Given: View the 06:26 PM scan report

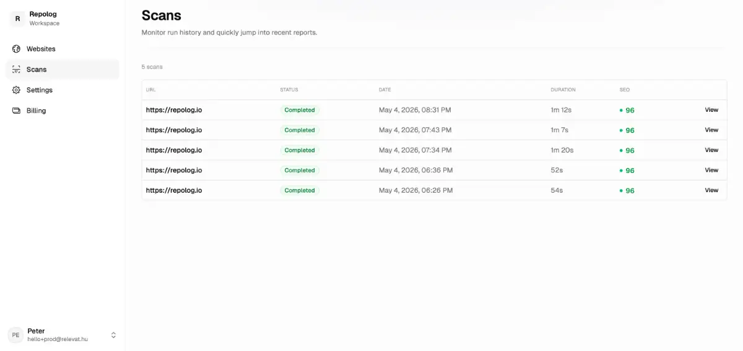Looking at the screenshot, I should point(711,190).
